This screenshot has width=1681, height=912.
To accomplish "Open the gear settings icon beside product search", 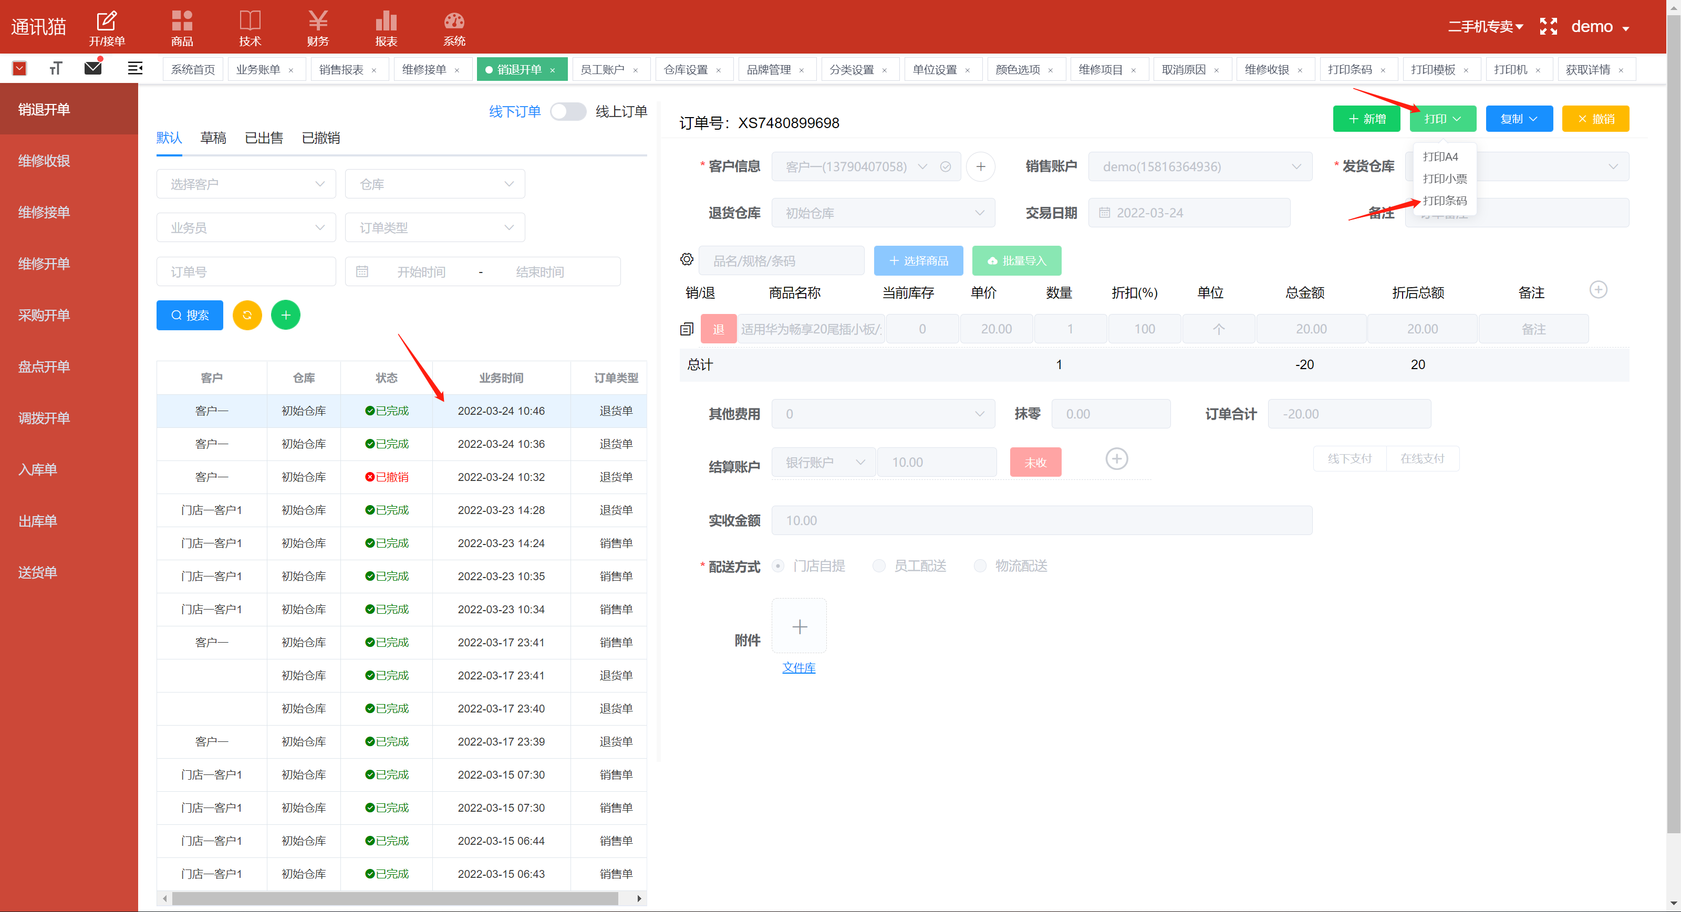I will (x=687, y=260).
